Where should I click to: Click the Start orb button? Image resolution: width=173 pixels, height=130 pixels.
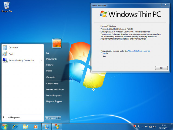4,127
